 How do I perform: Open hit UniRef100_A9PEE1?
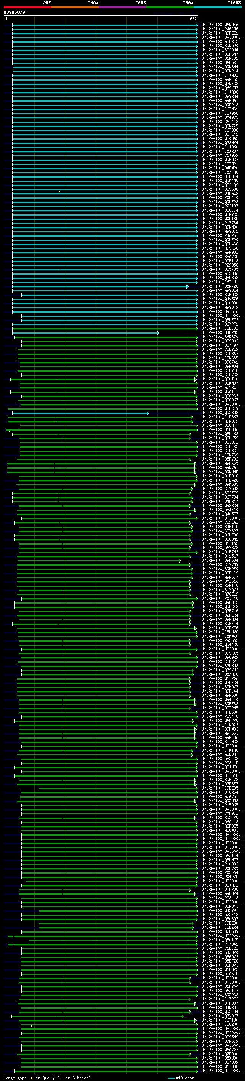pyautogui.click(x=219, y=33)
